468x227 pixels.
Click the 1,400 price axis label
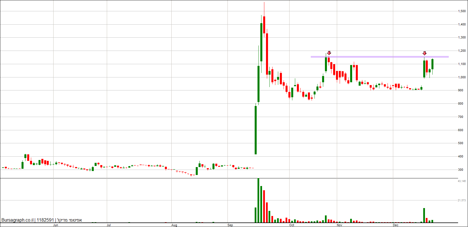[x=462, y=25]
